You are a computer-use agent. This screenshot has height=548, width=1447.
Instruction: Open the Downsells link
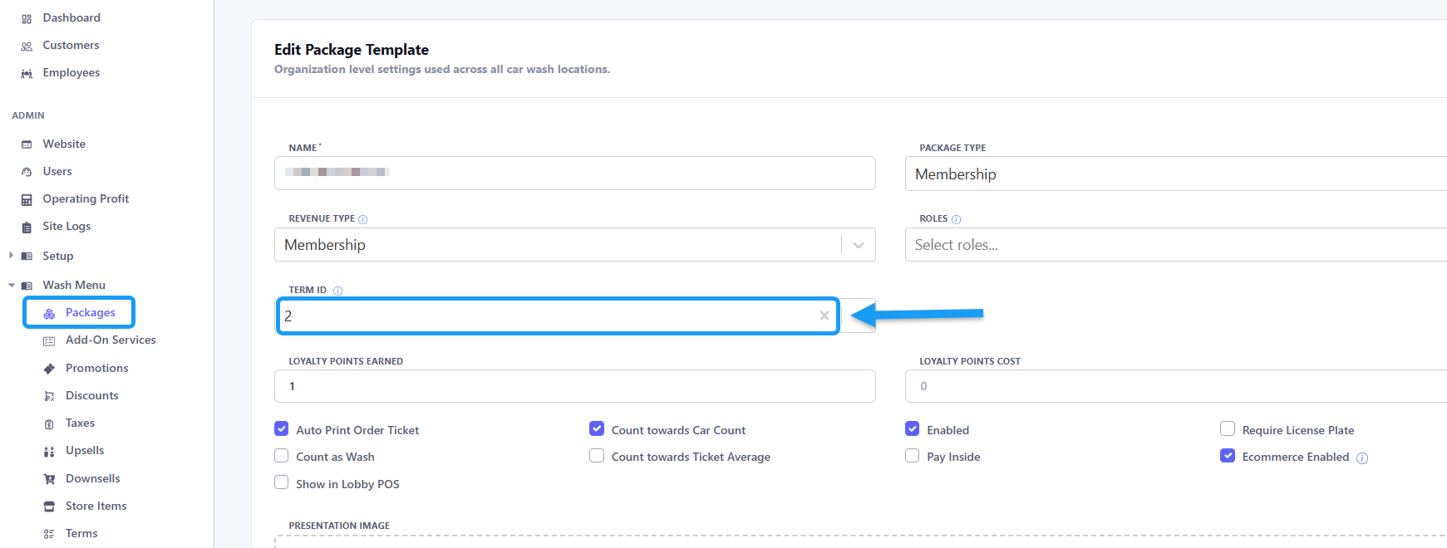[x=93, y=478]
